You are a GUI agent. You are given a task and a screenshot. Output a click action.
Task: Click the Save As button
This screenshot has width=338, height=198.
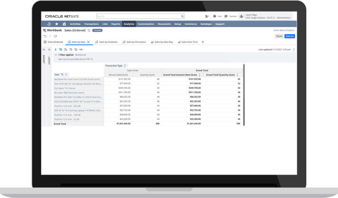(290, 36)
